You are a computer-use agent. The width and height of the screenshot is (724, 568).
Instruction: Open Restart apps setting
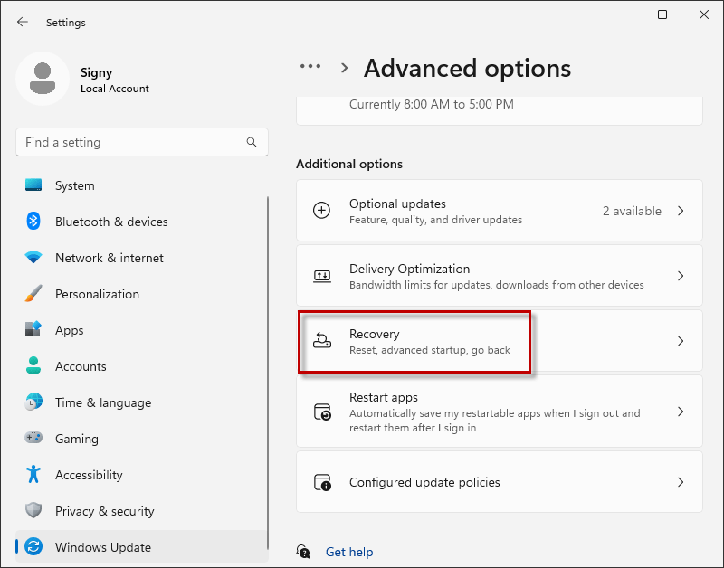(x=500, y=412)
